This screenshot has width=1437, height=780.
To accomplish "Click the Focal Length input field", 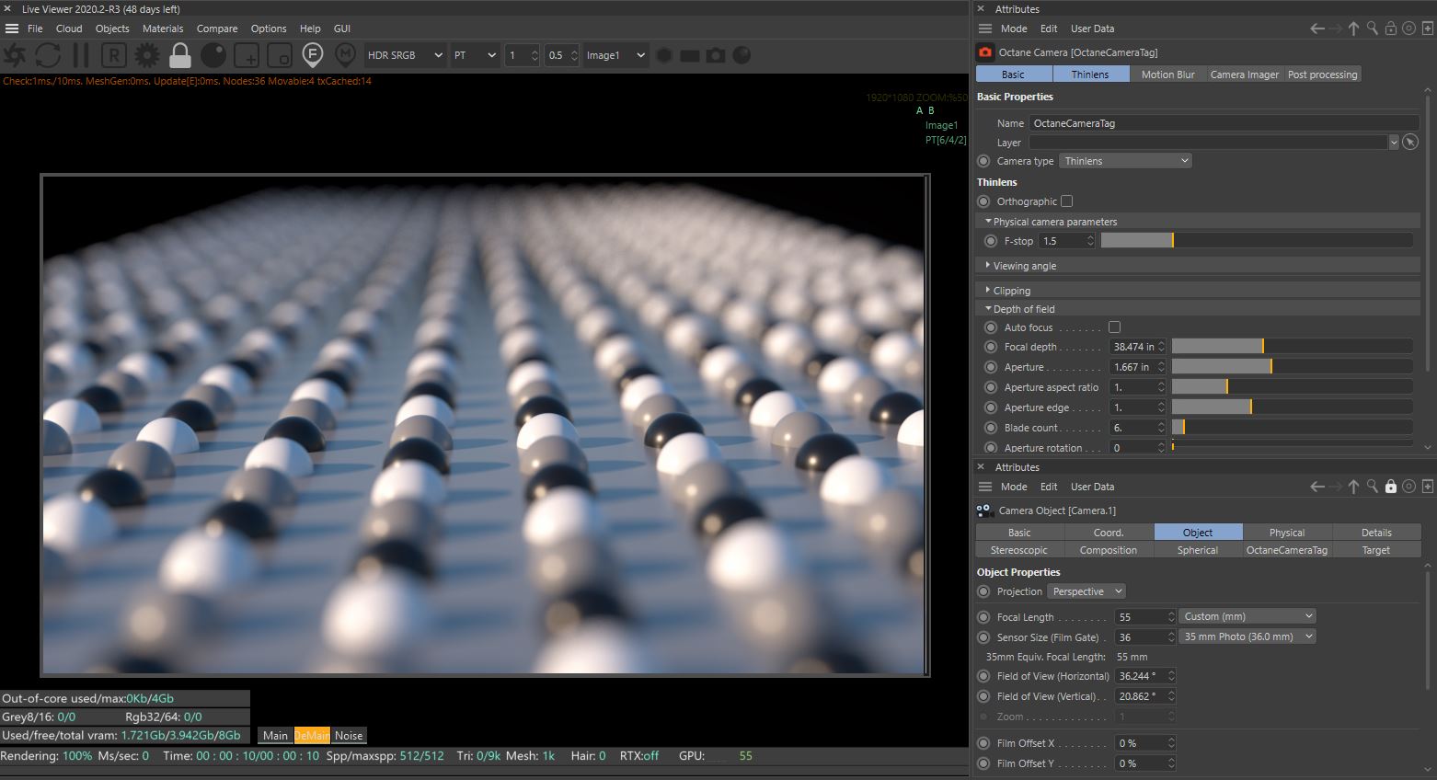I will click(x=1141, y=617).
